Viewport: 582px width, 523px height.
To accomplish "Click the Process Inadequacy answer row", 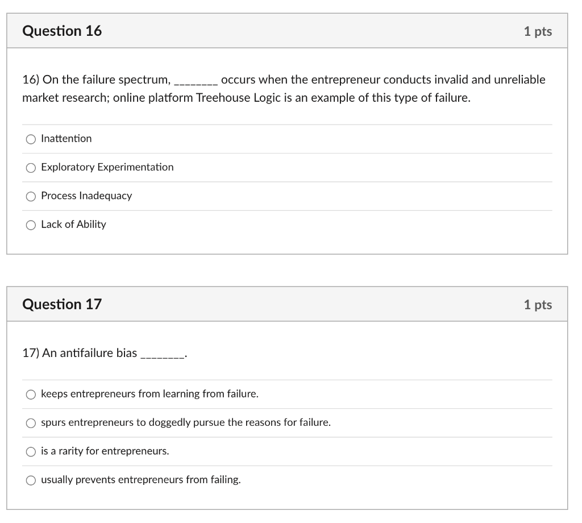I will [86, 196].
